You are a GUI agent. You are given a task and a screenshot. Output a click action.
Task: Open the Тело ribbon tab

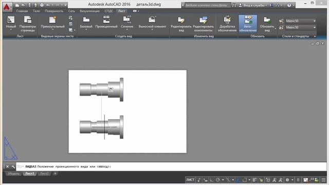(36, 11)
